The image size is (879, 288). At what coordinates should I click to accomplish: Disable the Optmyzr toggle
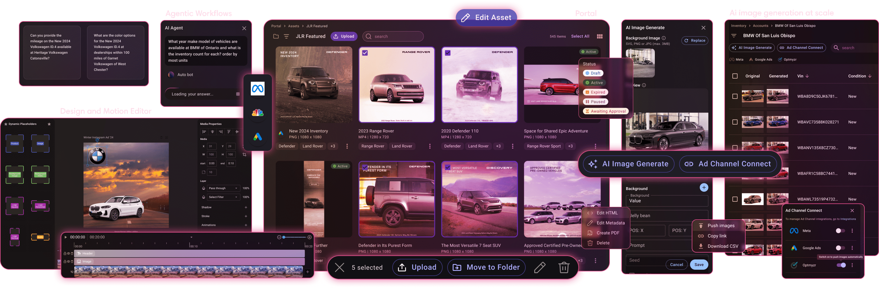pos(841,265)
